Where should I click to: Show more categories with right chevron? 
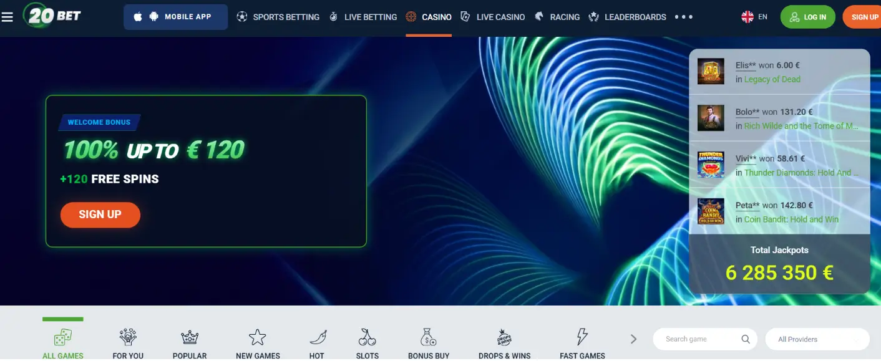[634, 339]
